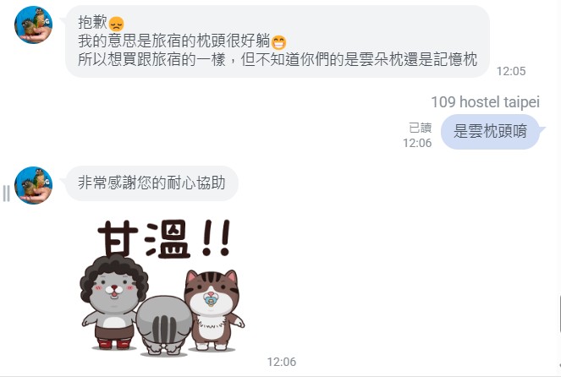This screenshot has height=382, width=561.
Task: Click the 已讀 read receipt label
Action: pos(420,128)
